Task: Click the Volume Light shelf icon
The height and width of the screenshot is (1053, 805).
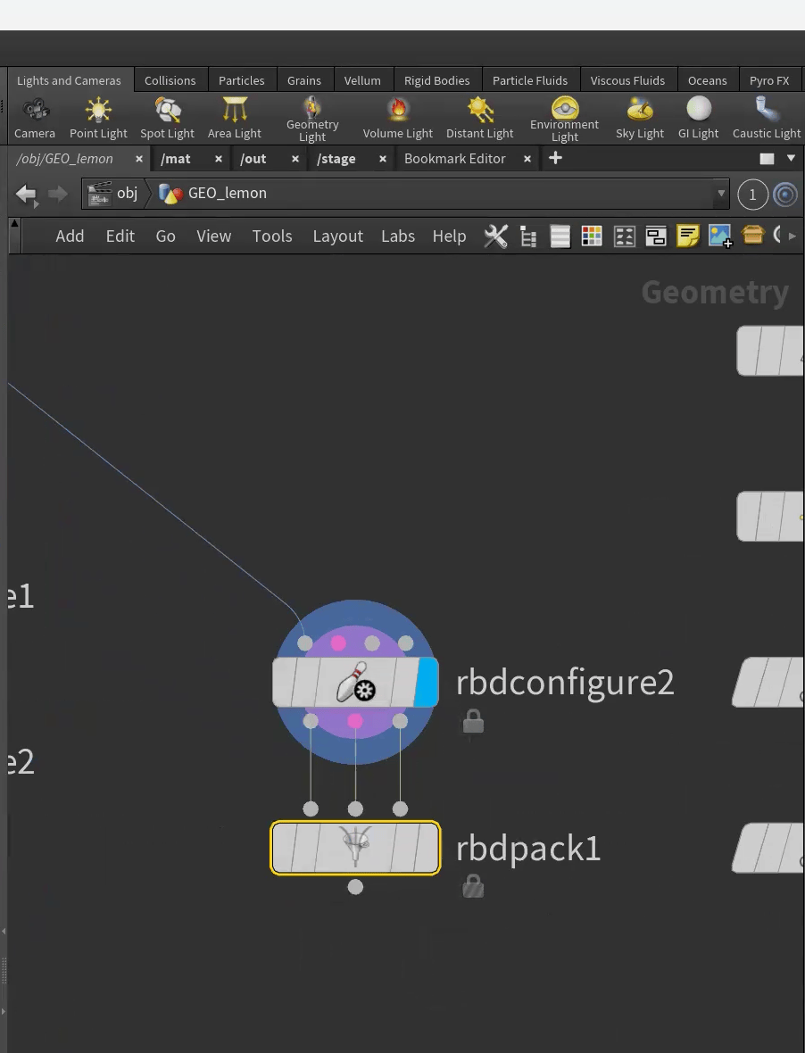Action: click(x=397, y=119)
